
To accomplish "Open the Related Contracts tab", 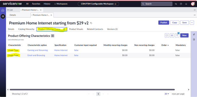I will [x=95, y=29].
